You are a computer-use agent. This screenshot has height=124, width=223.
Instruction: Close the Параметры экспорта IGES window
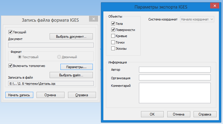pyautogui.click(x=215, y=6)
